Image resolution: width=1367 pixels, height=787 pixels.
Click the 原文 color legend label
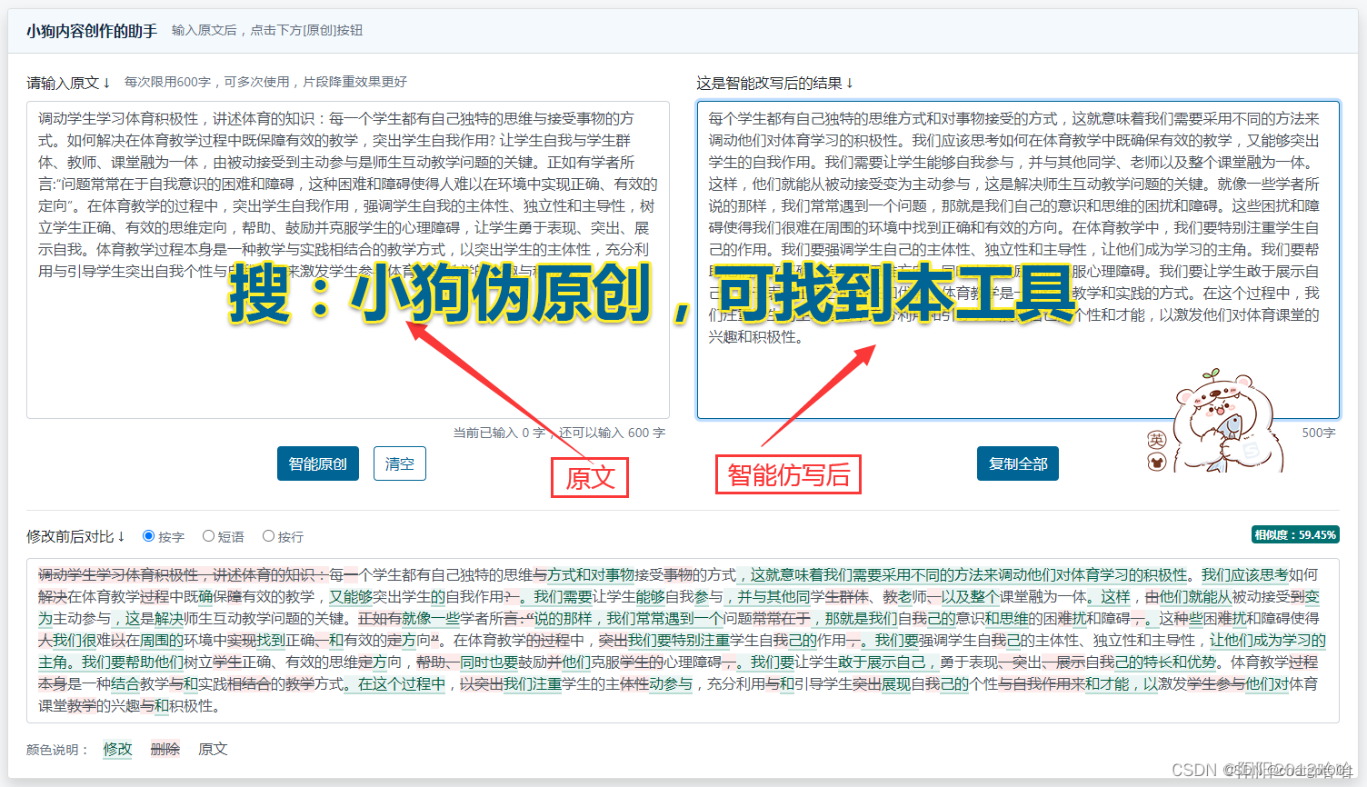click(x=213, y=749)
